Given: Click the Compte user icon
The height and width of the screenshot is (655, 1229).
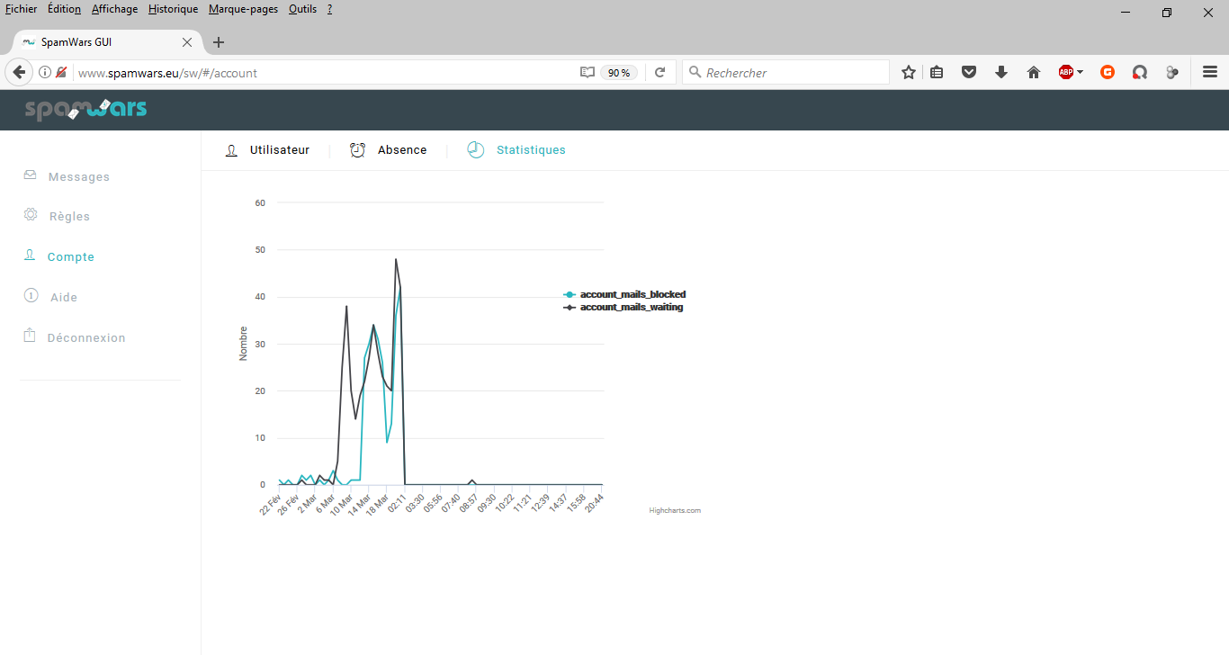Looking at the screenshot, I should (x=31, y=256).
